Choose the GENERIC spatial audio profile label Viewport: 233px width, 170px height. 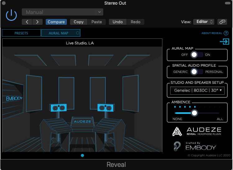coord(180,72)
